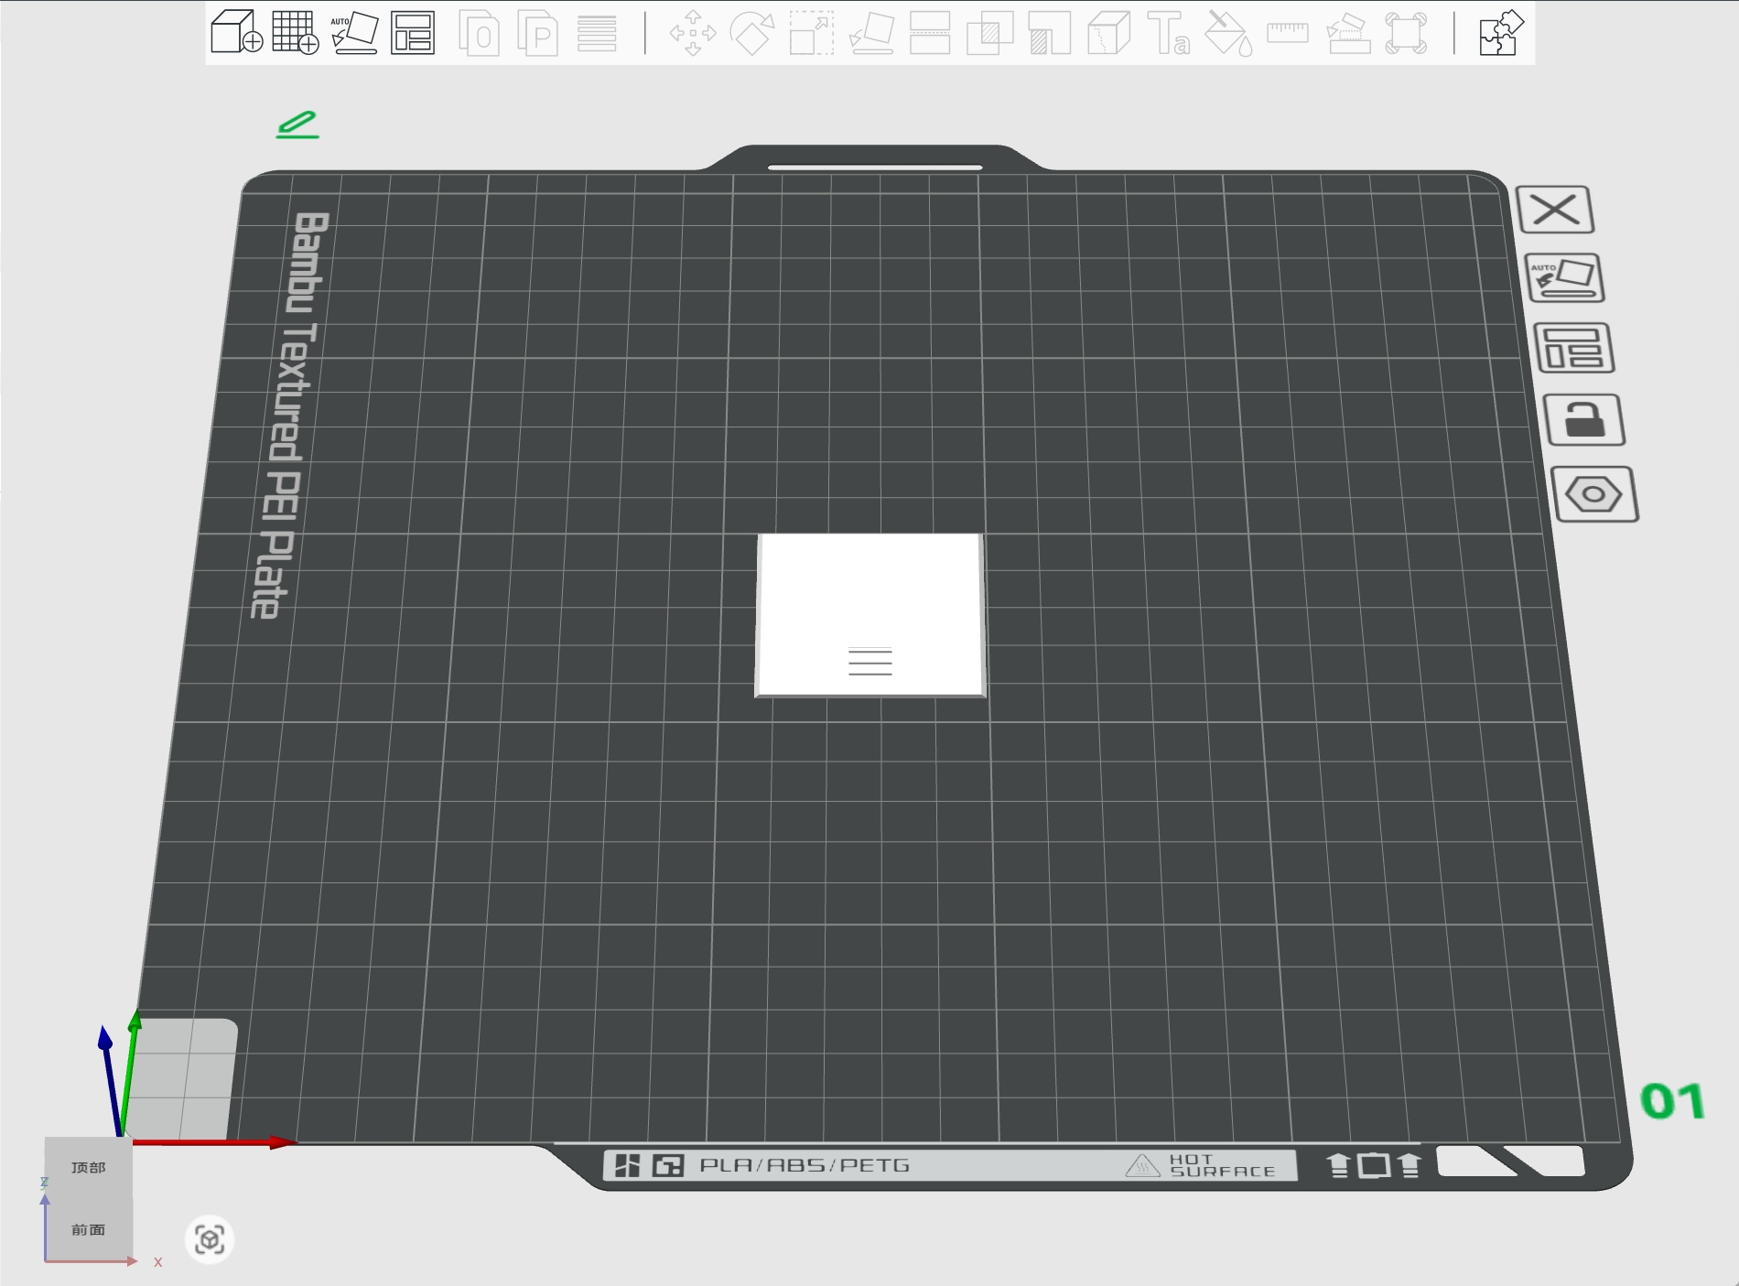The width and height of the screenshot is (1739, 1286).
Task: Open the Cut tool
Action: [930, 33]
